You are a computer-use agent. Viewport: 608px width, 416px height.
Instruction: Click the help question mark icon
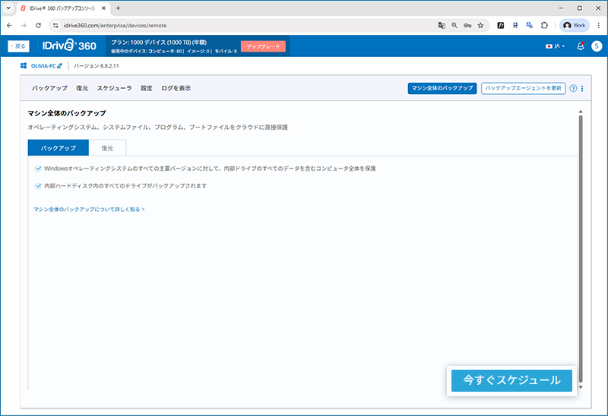point(573,88)
